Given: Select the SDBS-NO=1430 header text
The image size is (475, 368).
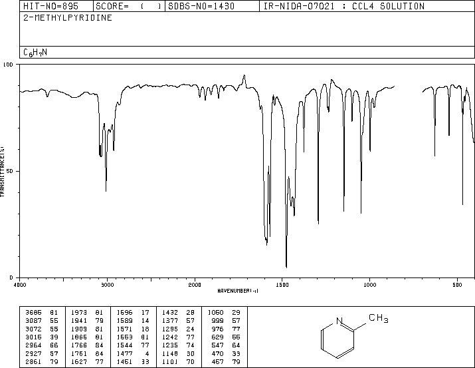Looking at the screenshot, I should point(201,6).
